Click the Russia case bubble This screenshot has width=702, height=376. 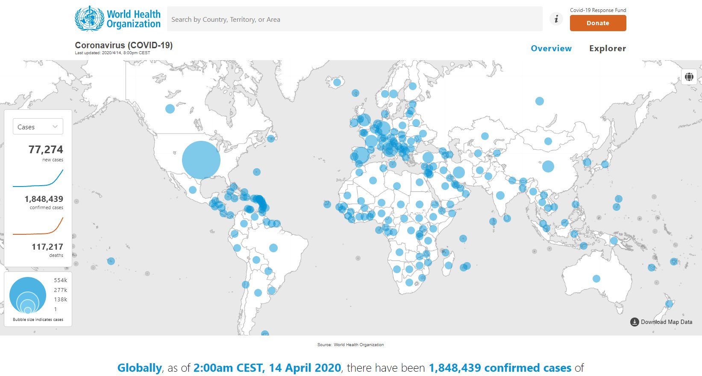point(540,101)
